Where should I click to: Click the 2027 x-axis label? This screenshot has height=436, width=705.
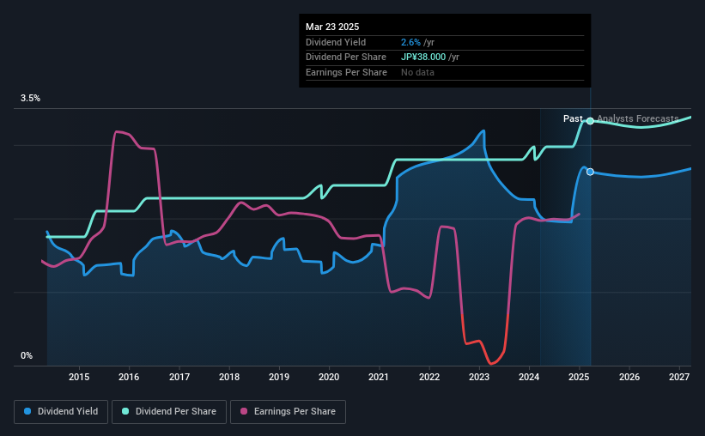tap(679, 377)
